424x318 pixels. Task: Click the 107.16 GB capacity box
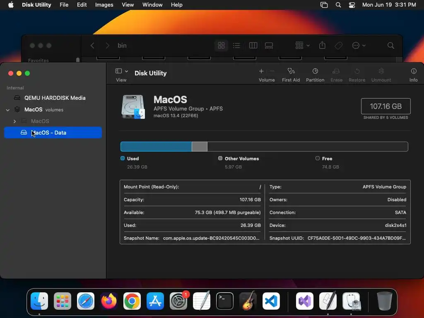(x=385, y=106)
